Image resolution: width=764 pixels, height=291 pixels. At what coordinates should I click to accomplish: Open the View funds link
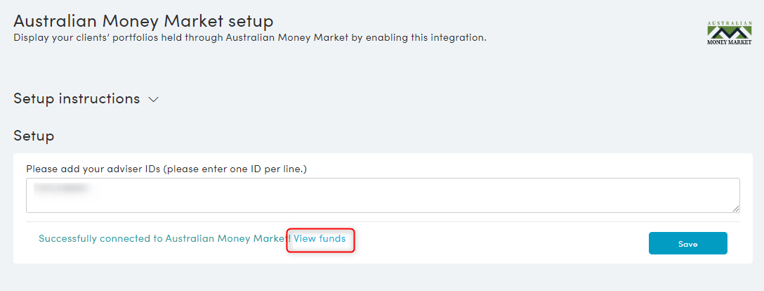tap(320, 239)
